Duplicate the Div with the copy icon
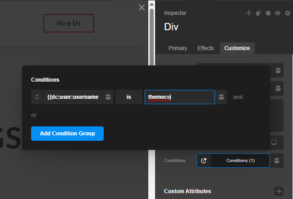This screenshot has height=199, width=293. click(258, 13)
